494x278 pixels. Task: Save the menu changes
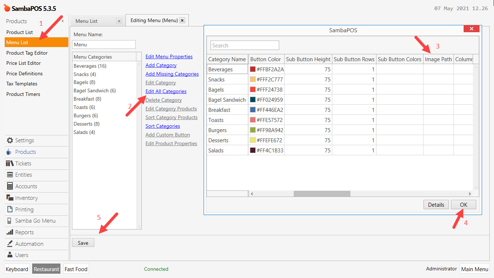[x=83, y=243]
